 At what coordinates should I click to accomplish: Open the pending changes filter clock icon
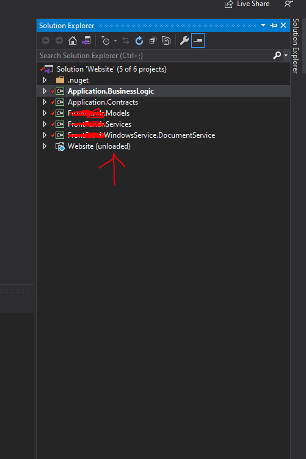[x=106, y=40]
